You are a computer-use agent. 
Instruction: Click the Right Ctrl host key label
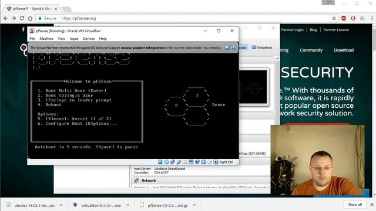pos(226,162)
